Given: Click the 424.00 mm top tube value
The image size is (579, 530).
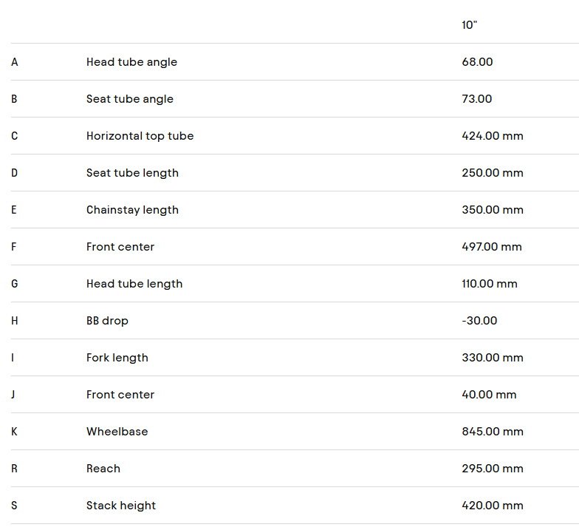Looking at the screenshot, I should [x=492, y=136].
